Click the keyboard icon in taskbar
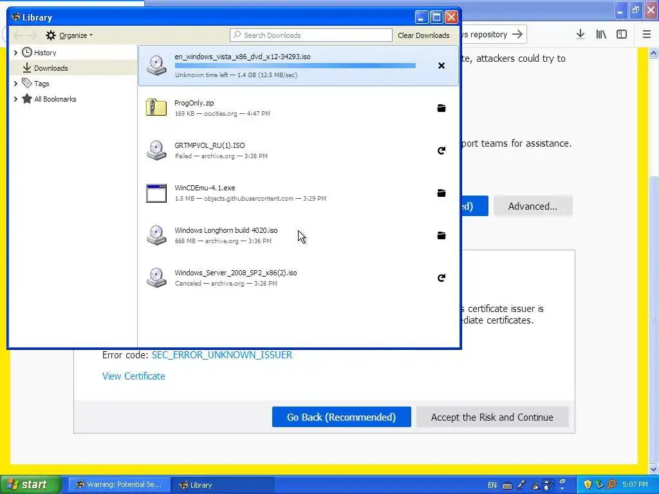Screen dimensions: 659x494 pyautogui.click(x=507, y=485)
